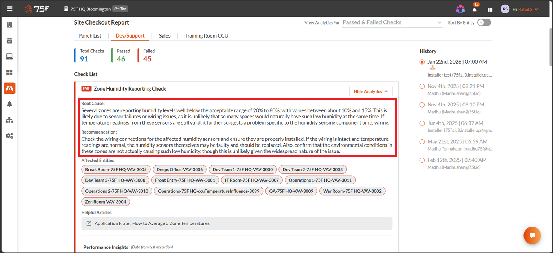Image resolution: width=553 pixels, height=253 pixels.
Task: Click the Operations 2-75F HQ-VAV-3010 chip
Action: coord(117,191)
